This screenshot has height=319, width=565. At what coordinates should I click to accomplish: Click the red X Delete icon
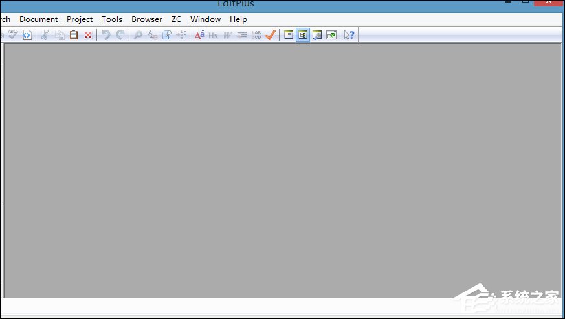[88, 35]
